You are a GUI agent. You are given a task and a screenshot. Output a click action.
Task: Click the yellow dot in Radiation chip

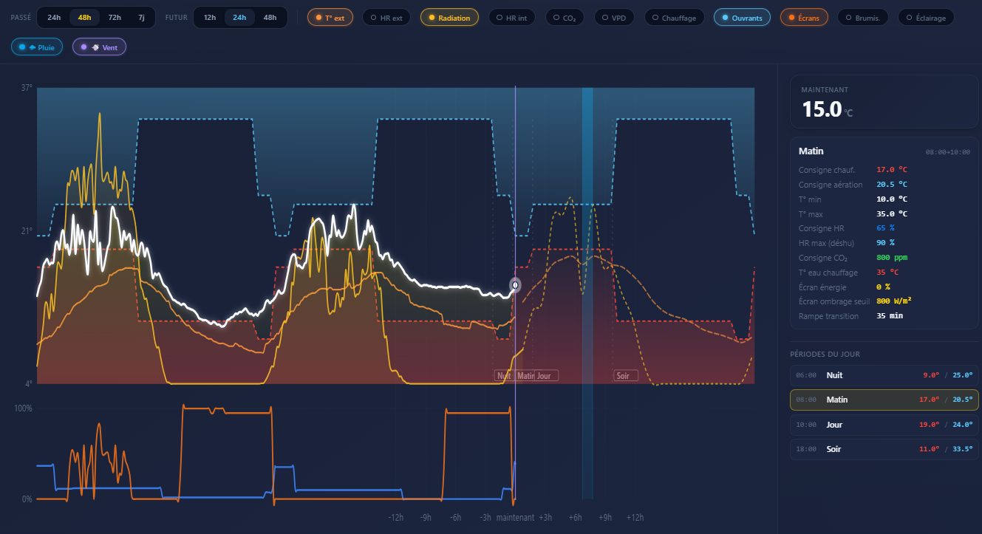(x=432, y=18)
